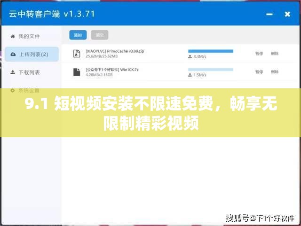This screenshot has height=226, width=301.
Task: Delete the PrimoCache v3.09.zip upload
Action: pyautogui.click(x=275, y=54)
